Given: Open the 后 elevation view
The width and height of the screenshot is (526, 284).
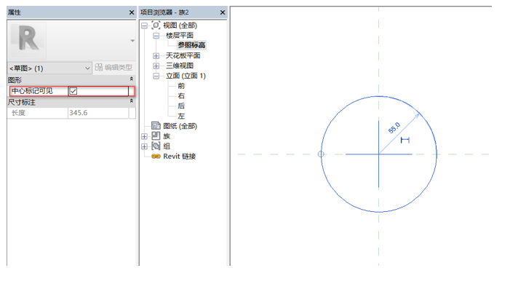Looking at the screenshot, I should click(181, 106).
